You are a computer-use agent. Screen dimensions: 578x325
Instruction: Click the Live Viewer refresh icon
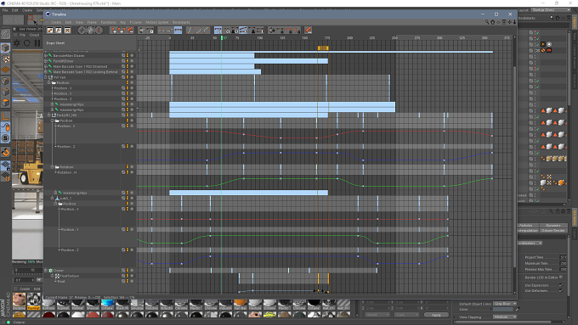pos(27,43)
